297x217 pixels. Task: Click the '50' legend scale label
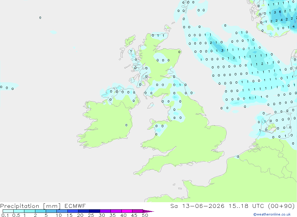[x=145, y=215]
